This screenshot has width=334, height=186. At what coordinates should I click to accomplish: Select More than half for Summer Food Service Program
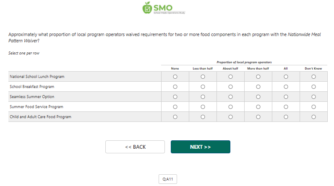258,107
